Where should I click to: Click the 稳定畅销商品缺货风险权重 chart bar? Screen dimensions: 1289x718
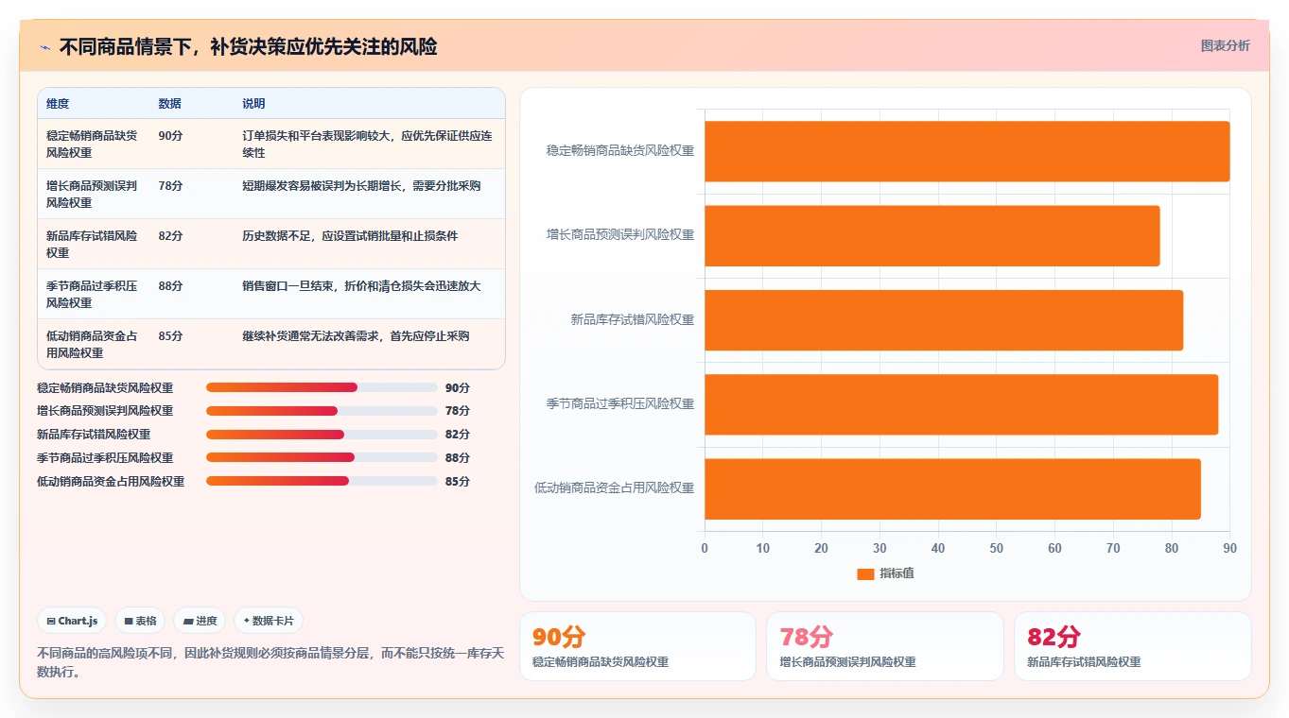[x=967, y=151]
